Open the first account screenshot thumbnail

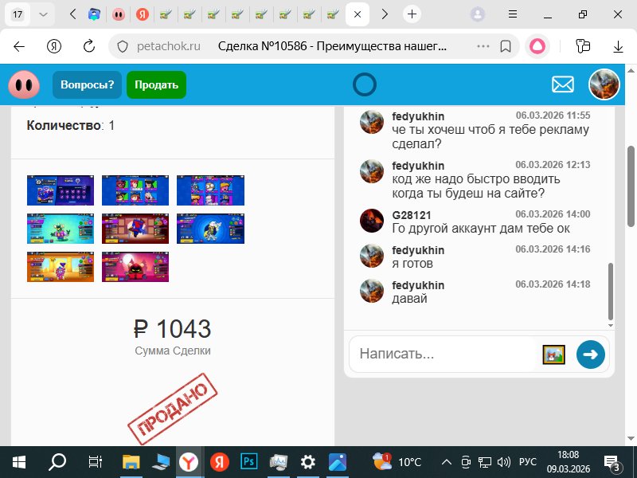[x=61, y=190]
